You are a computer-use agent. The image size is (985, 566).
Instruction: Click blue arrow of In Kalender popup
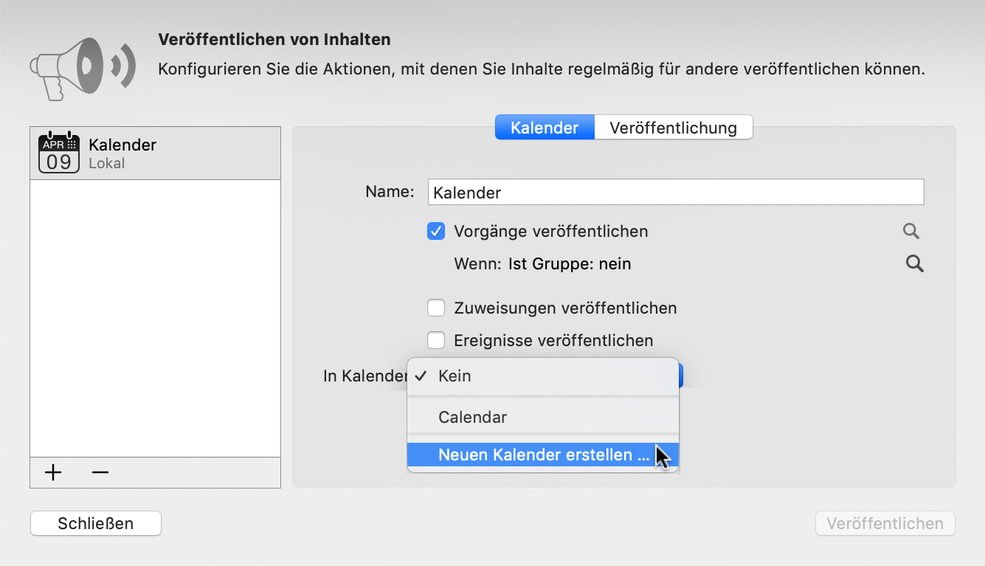(681, 376)
